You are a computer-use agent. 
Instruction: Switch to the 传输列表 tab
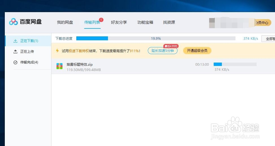point(92,22)
